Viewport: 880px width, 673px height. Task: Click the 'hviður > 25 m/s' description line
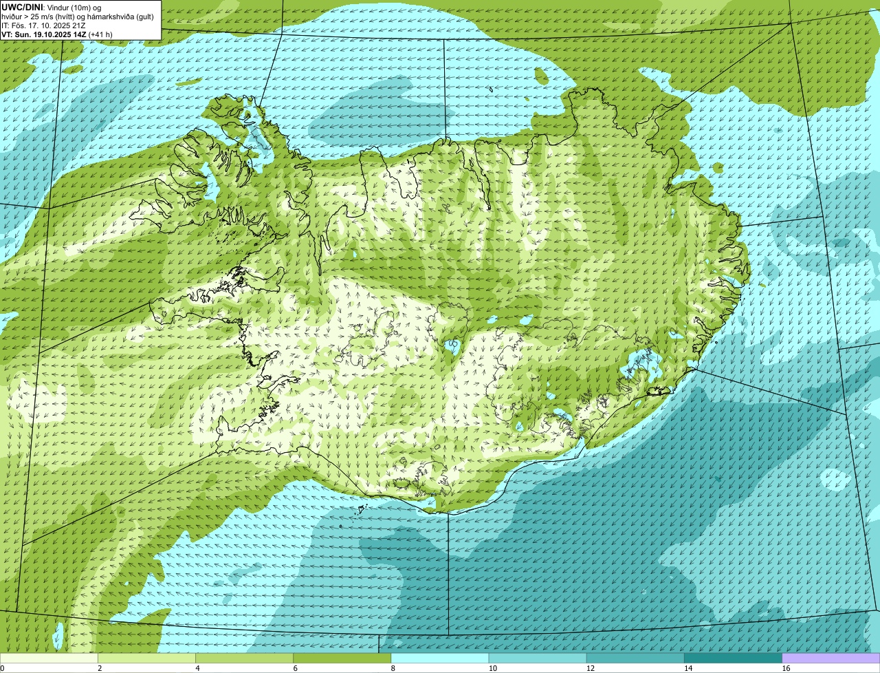(78, 17)
